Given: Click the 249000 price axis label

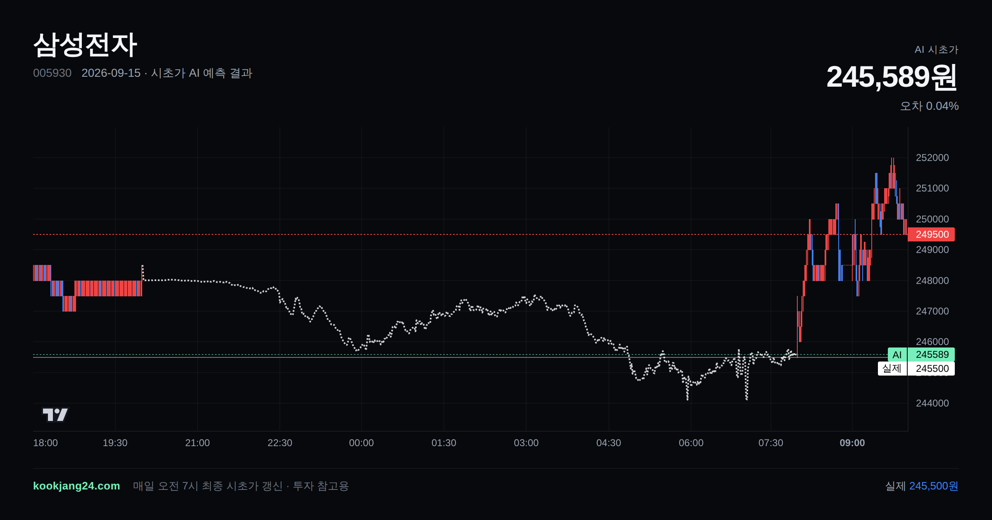Looking at the screenshot, I should pyautogui.click(x=932, y=250).
